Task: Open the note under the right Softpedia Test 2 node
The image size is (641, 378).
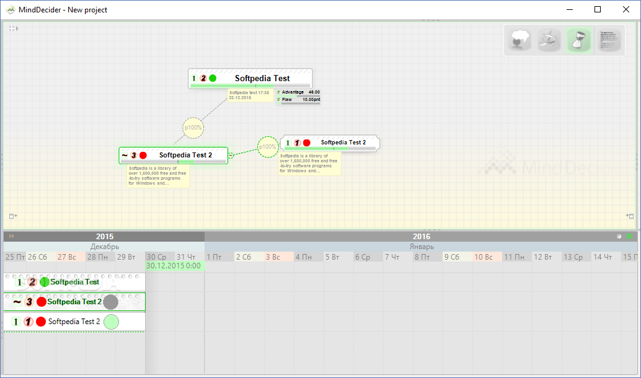Action: pyautogui.click(x=309, y=164)
